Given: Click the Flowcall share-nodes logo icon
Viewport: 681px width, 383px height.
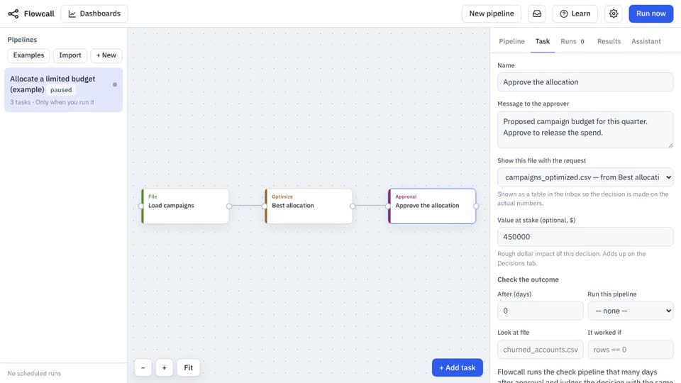Looking at the screenshot, I should (13, 14).
